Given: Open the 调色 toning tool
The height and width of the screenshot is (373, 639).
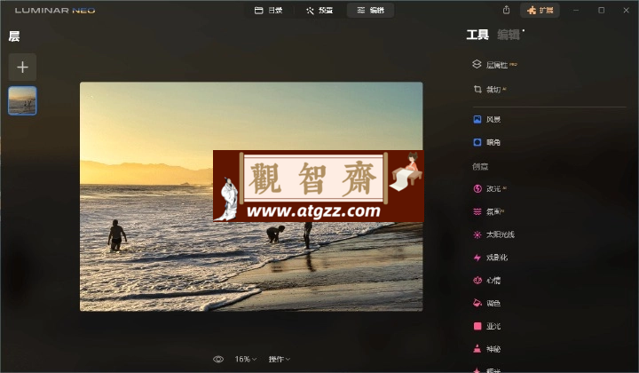Looking at the screenshot, I should click(x=487, y=303).
